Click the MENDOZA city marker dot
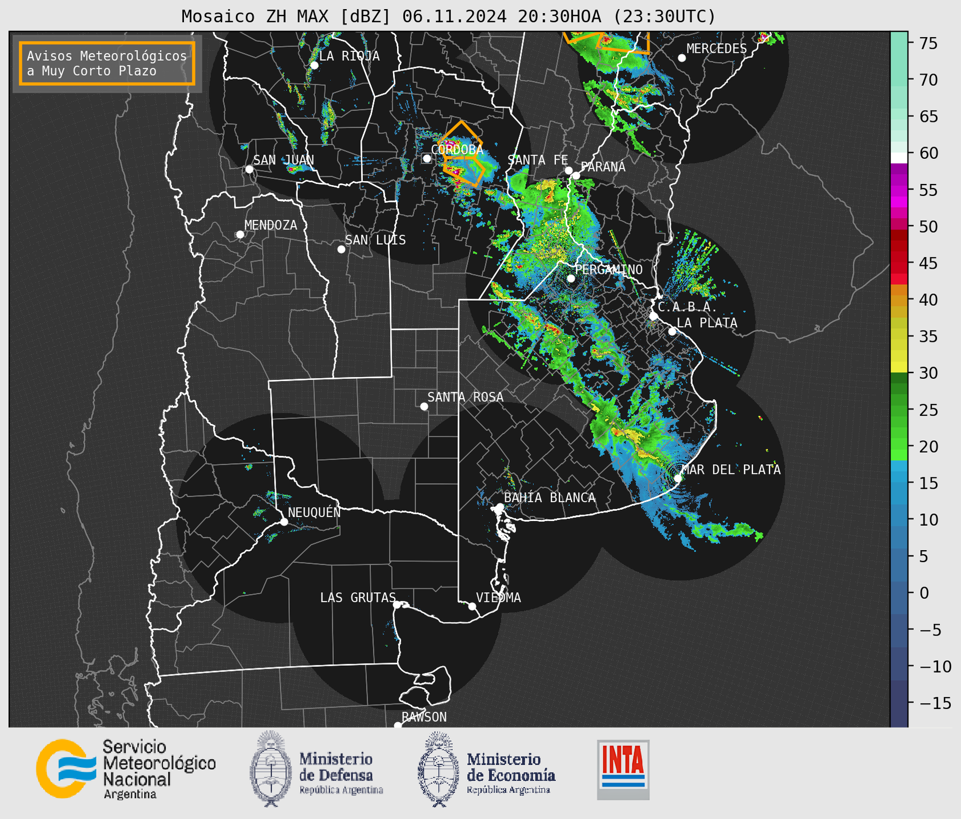This screenshot has width=961, height=819. (240, 235)
